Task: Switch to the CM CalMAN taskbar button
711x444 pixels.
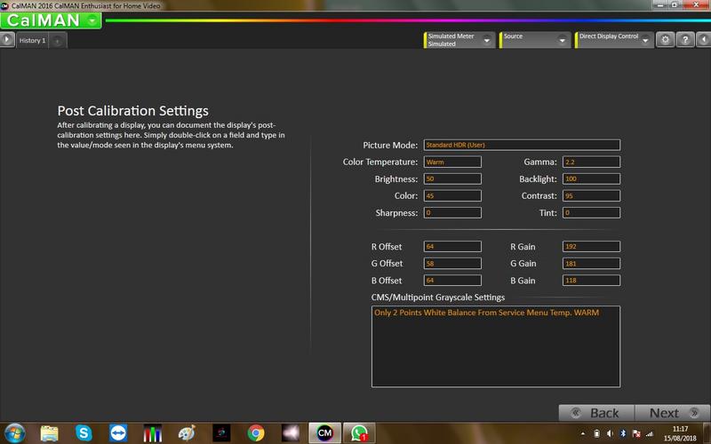Action: pos(324,433)
